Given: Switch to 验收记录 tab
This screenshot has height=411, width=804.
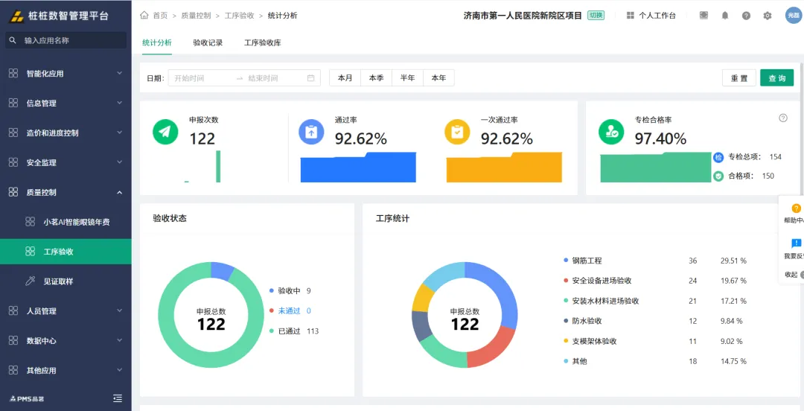Looking at the screenshot, I should pyautogui.click(x=208, y=43).
